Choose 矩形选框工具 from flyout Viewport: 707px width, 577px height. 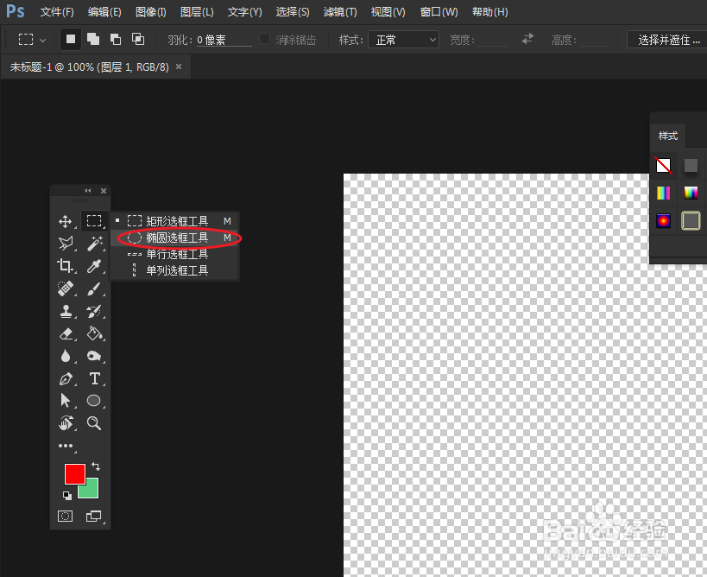click(175, 221)
